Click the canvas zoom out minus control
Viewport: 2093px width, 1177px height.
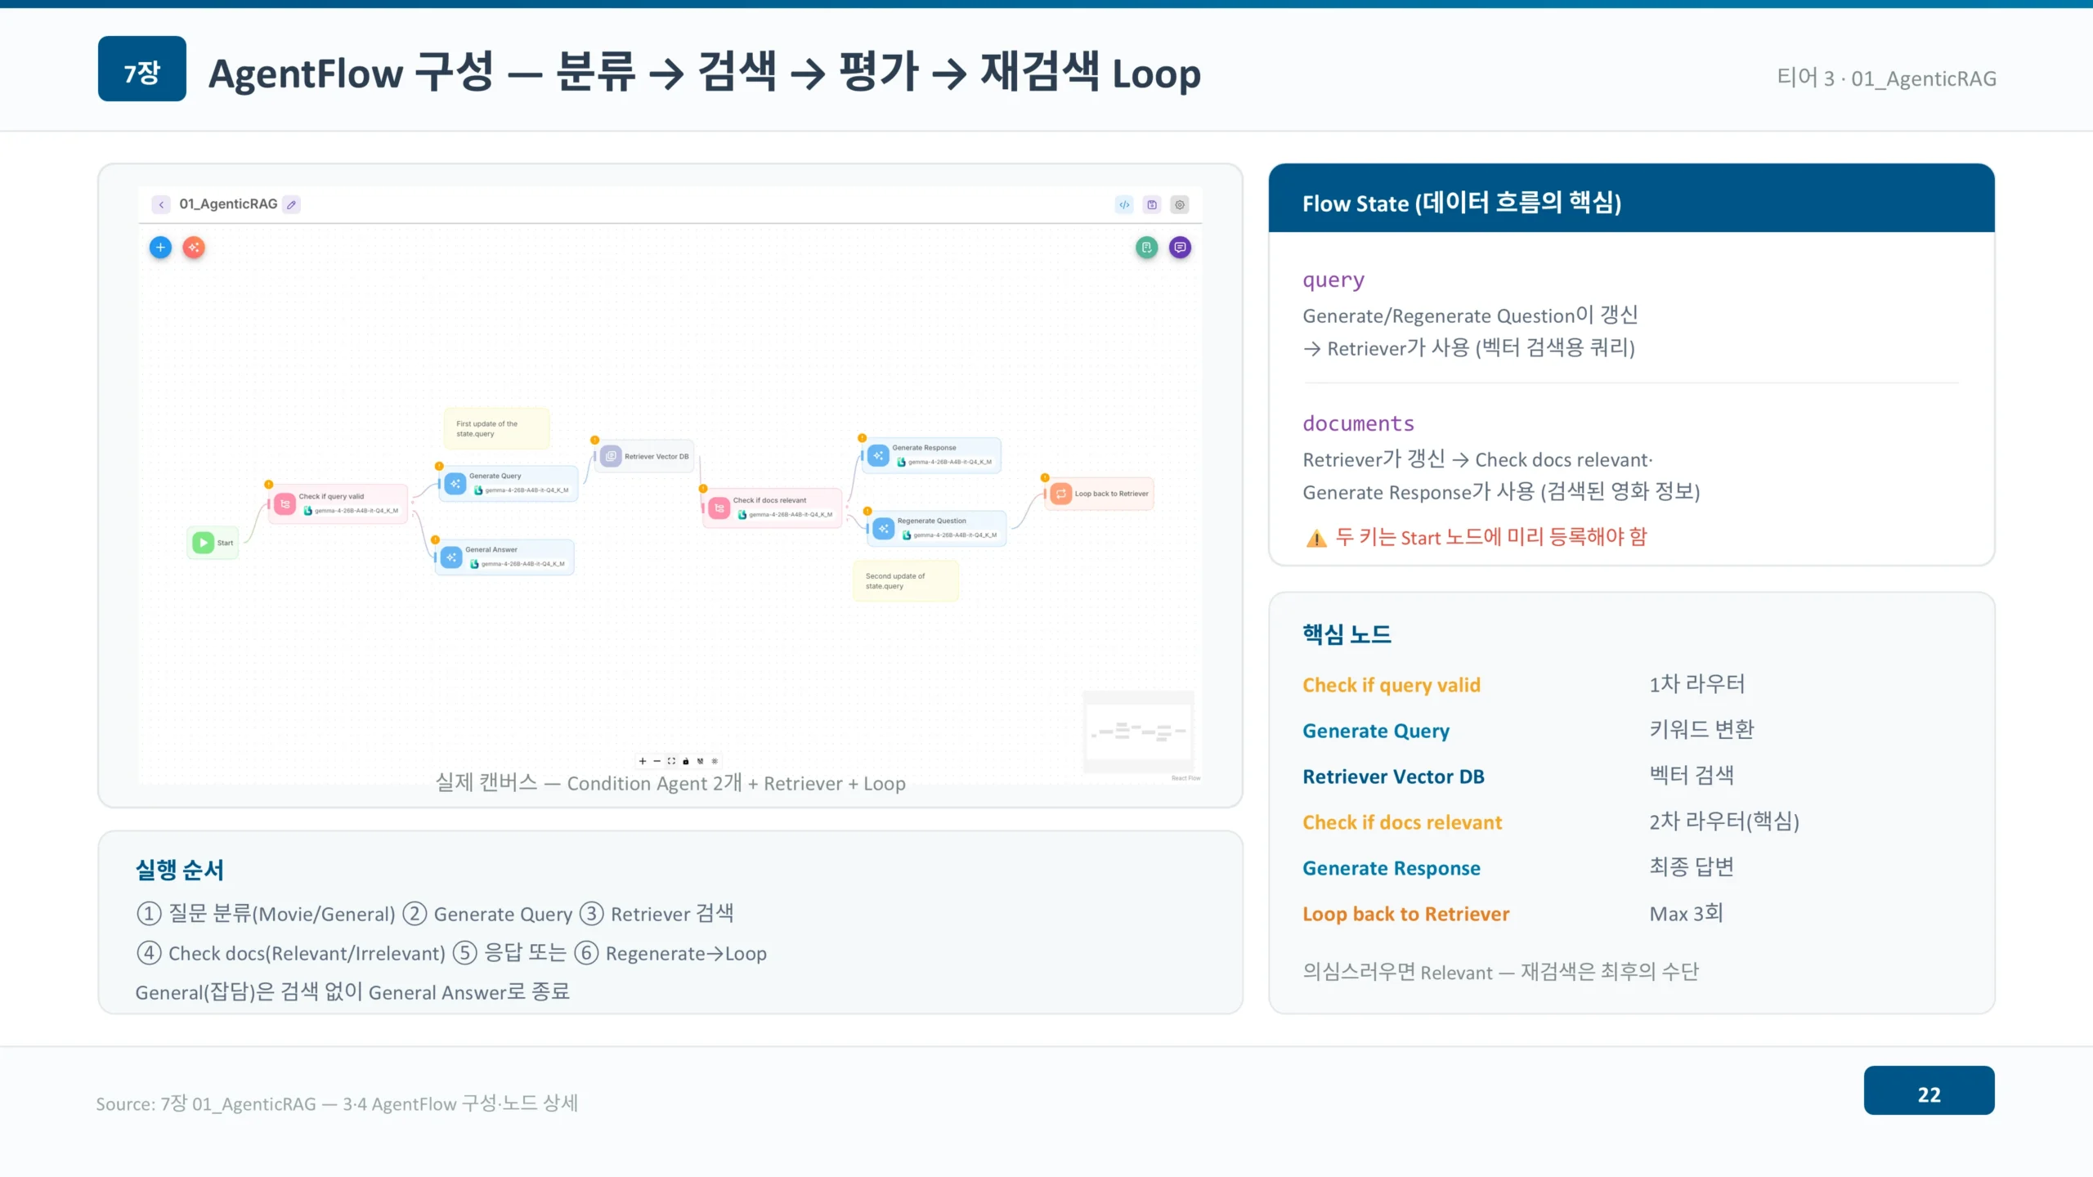coord(657,761)
